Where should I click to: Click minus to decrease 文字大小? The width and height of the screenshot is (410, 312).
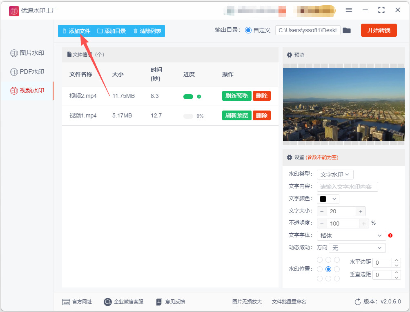tap(322, 212)
